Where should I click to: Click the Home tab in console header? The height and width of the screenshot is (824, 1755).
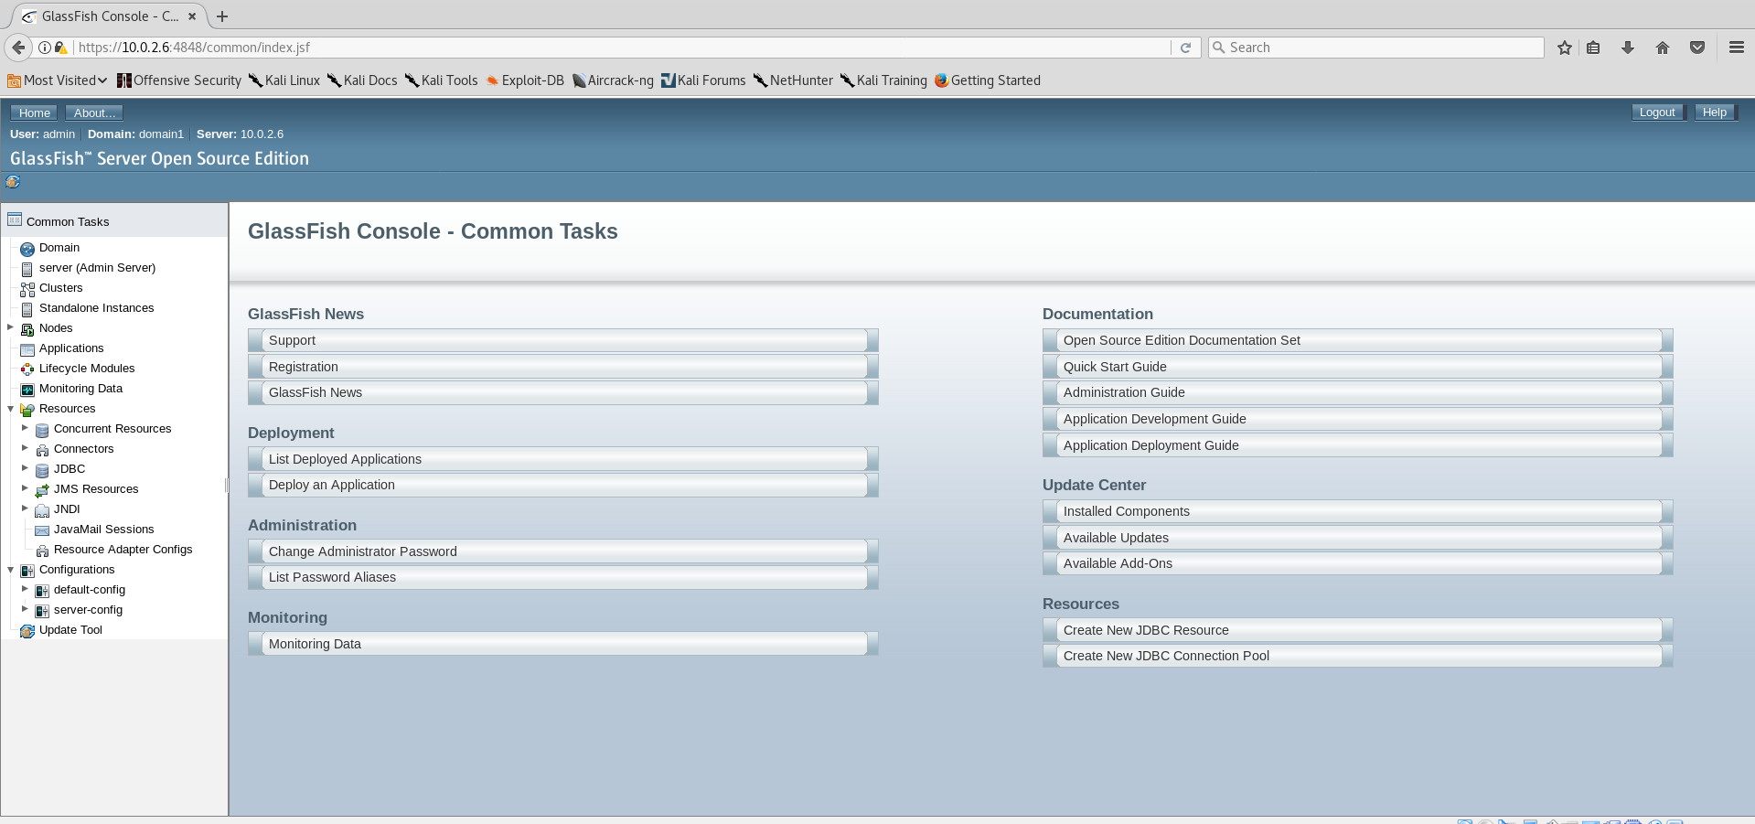pos(35,112)
